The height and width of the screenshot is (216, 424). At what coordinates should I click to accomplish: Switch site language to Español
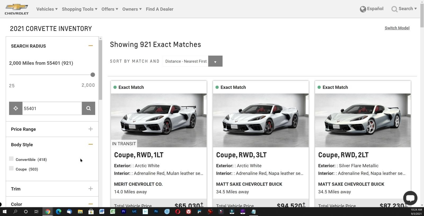[375, 9]
